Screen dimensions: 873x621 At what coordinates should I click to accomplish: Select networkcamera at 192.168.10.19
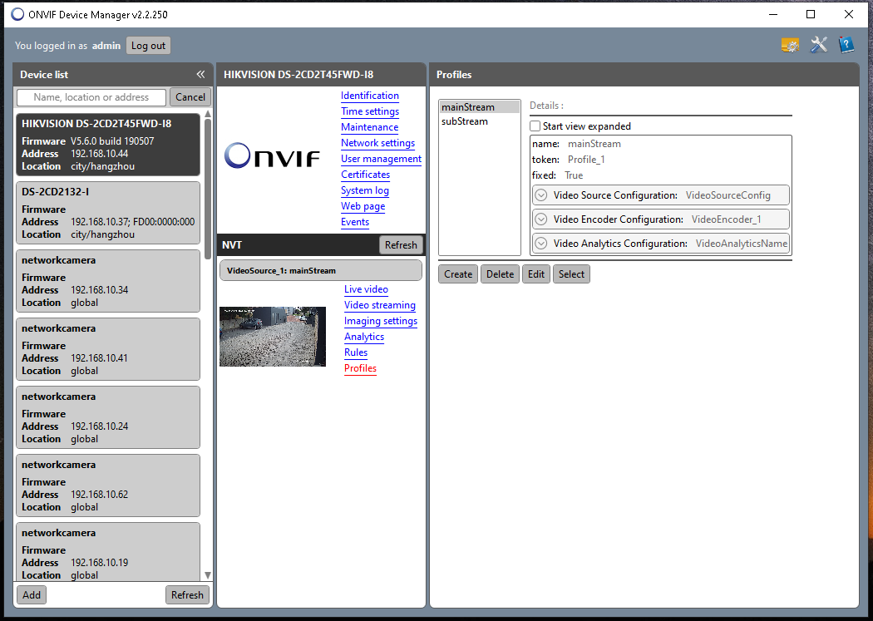(x=108, y=551)
